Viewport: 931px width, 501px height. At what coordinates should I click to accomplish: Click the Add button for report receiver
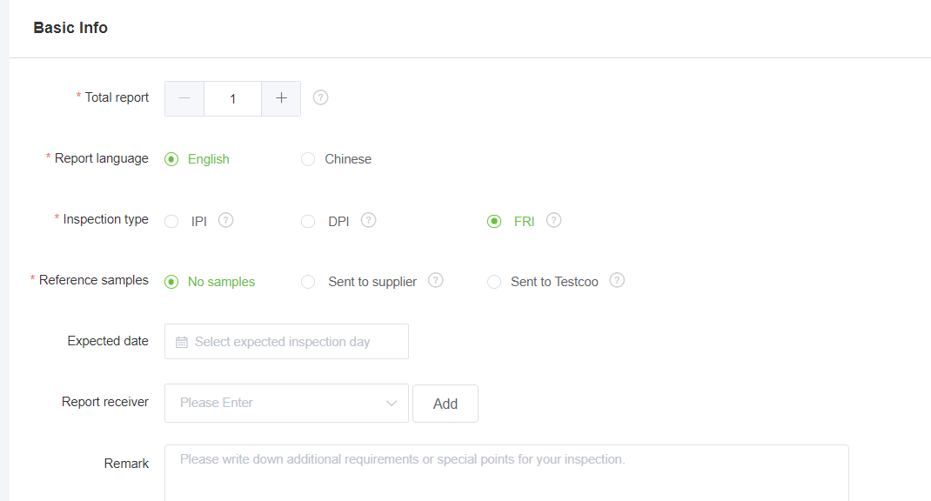pyautogui.click(x=445, y=404)
